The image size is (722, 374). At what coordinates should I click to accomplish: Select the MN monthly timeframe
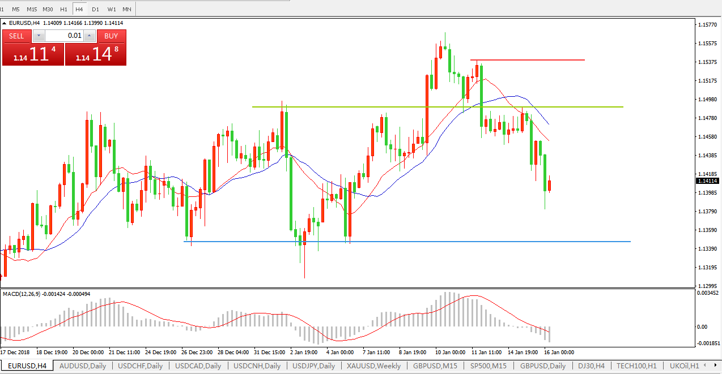click(127, 10)
